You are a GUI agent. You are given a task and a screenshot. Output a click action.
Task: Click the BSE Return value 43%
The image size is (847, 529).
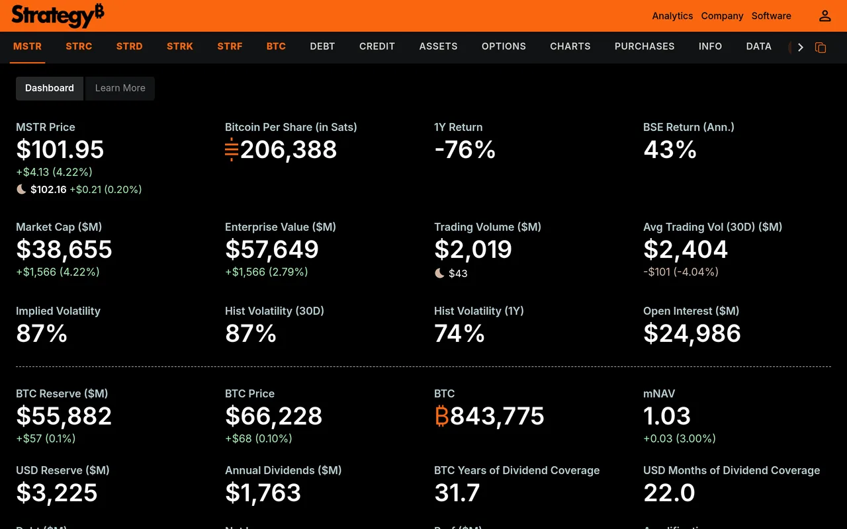coord(670,150)
